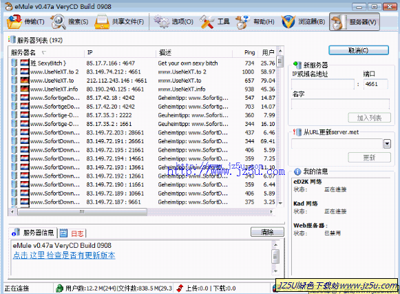Screen dimensions: 400x294
Task: Click the log panel vertical scrollbar thumb
Action: coord(275,257)
